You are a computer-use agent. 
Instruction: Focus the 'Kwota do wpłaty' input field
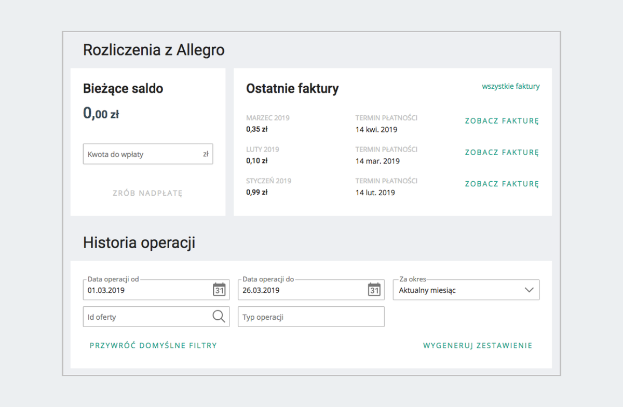point(148,154)
